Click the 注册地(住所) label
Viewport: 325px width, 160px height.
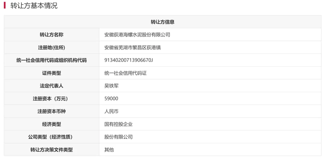[52, 47]
